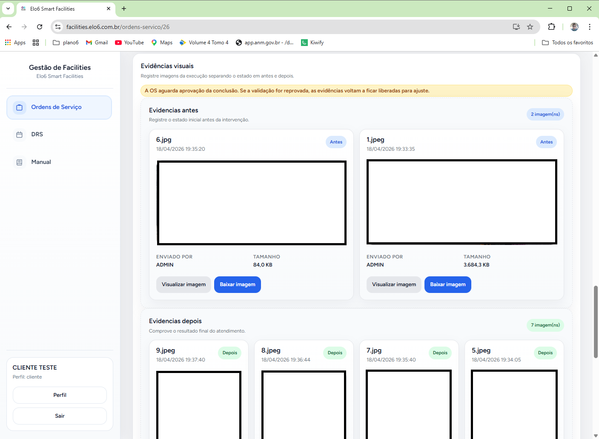The image size is (599, 439).
Task: Click the OS aguarda aprovação warning banner
Action: pyautogui.click(x=356, y=91)
